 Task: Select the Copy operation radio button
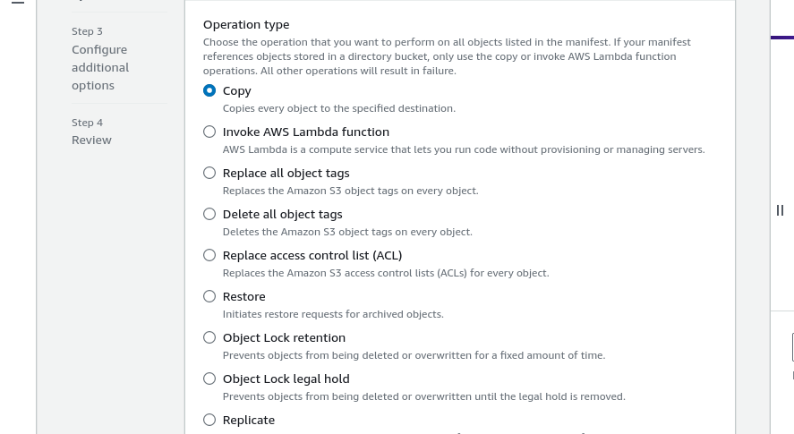tap(209, 90)
